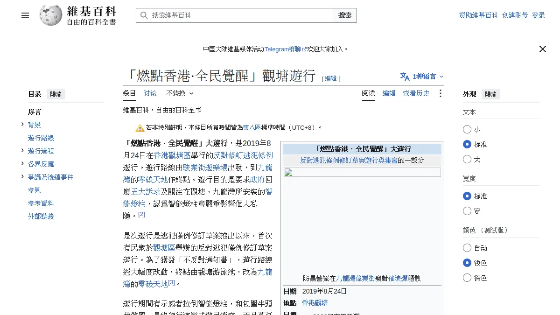This screenshot has height=315, width=560.
Task: Click the 維基百科 wordmark text
Action: (x=91, y=11)
